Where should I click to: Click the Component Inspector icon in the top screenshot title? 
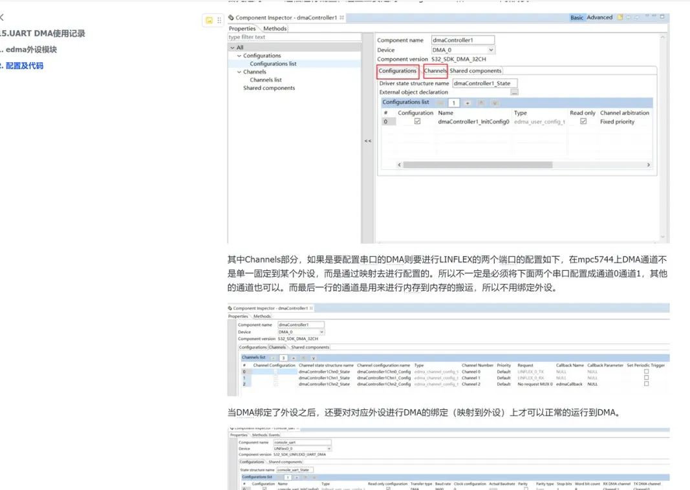231,17
